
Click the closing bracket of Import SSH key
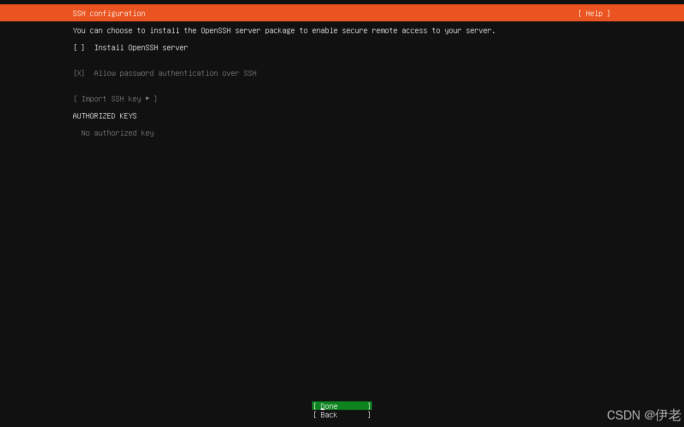pyautogui.click(x=156, y=99)
